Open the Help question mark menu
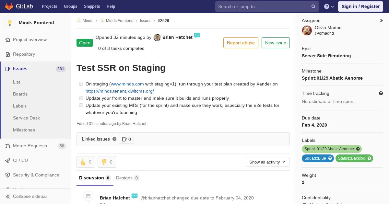 tap(329, 6)
